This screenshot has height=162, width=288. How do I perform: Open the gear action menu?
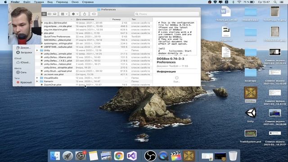click(75, 14)
